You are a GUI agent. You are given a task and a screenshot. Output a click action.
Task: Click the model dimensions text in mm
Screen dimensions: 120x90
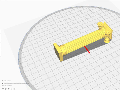click(7, 86)
